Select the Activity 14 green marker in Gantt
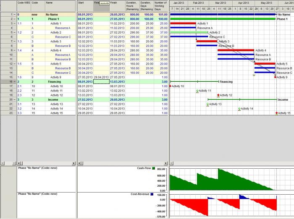The width and height of the screenshot is (294, 219). pyautogui.click(x=239, y=109)
